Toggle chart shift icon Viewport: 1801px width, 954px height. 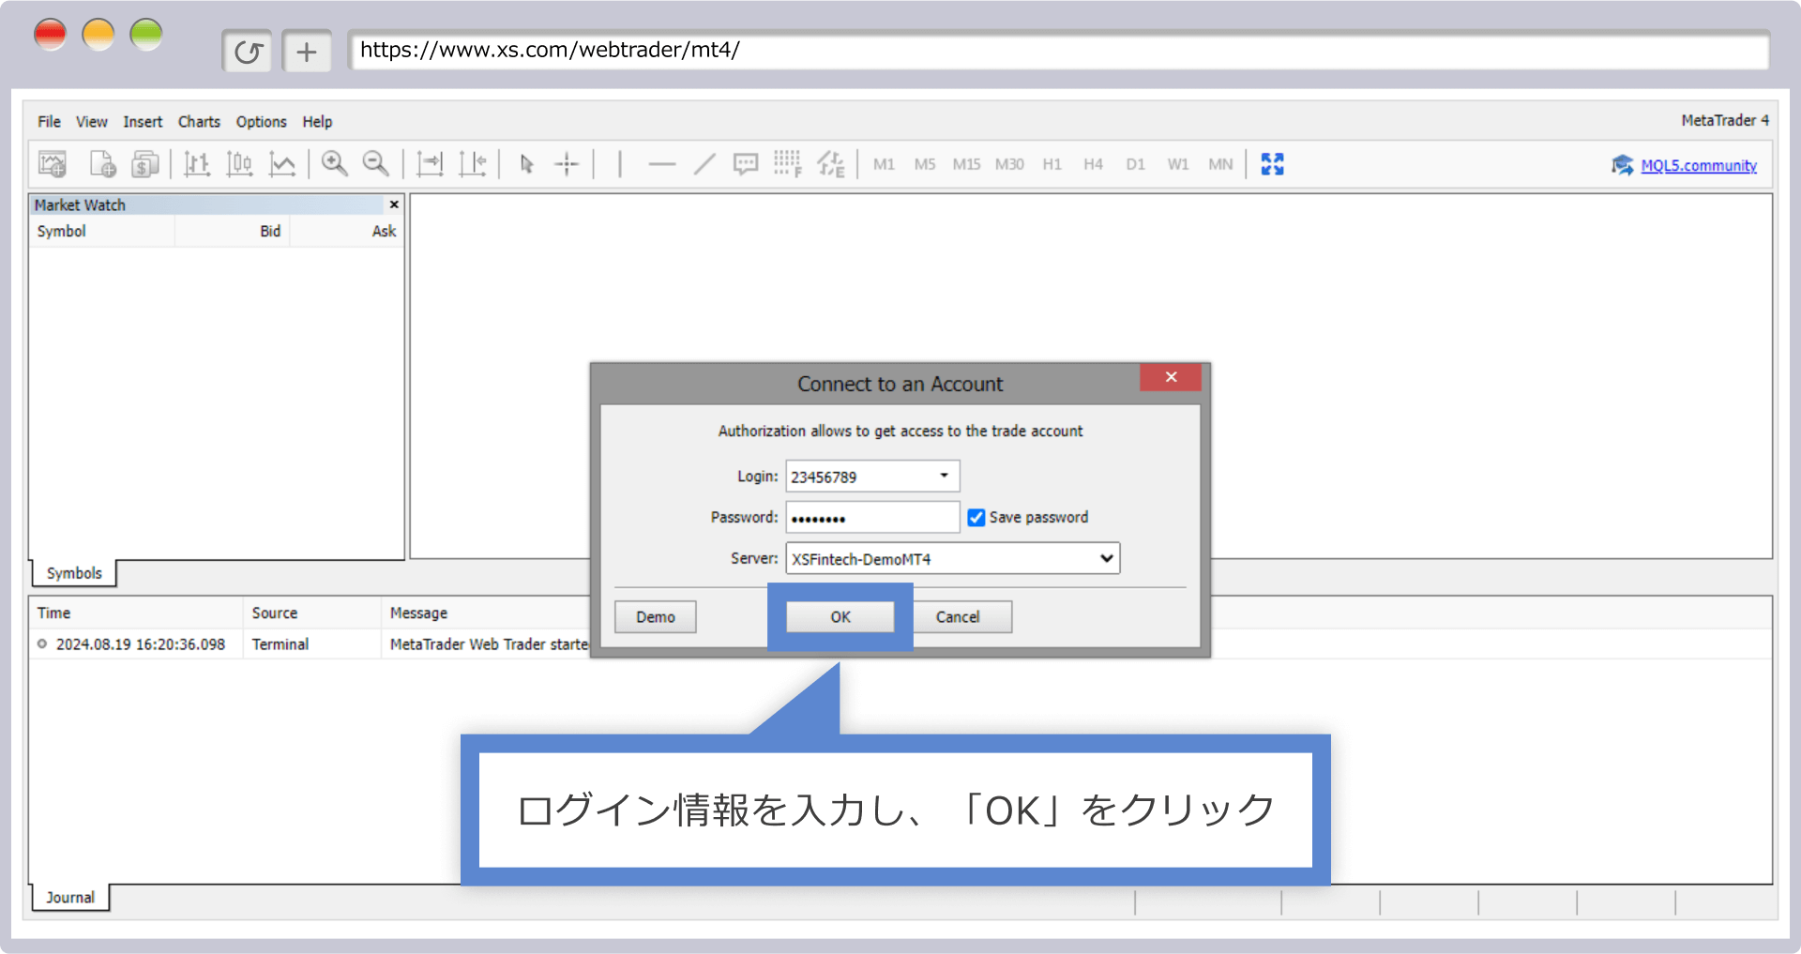472,164
